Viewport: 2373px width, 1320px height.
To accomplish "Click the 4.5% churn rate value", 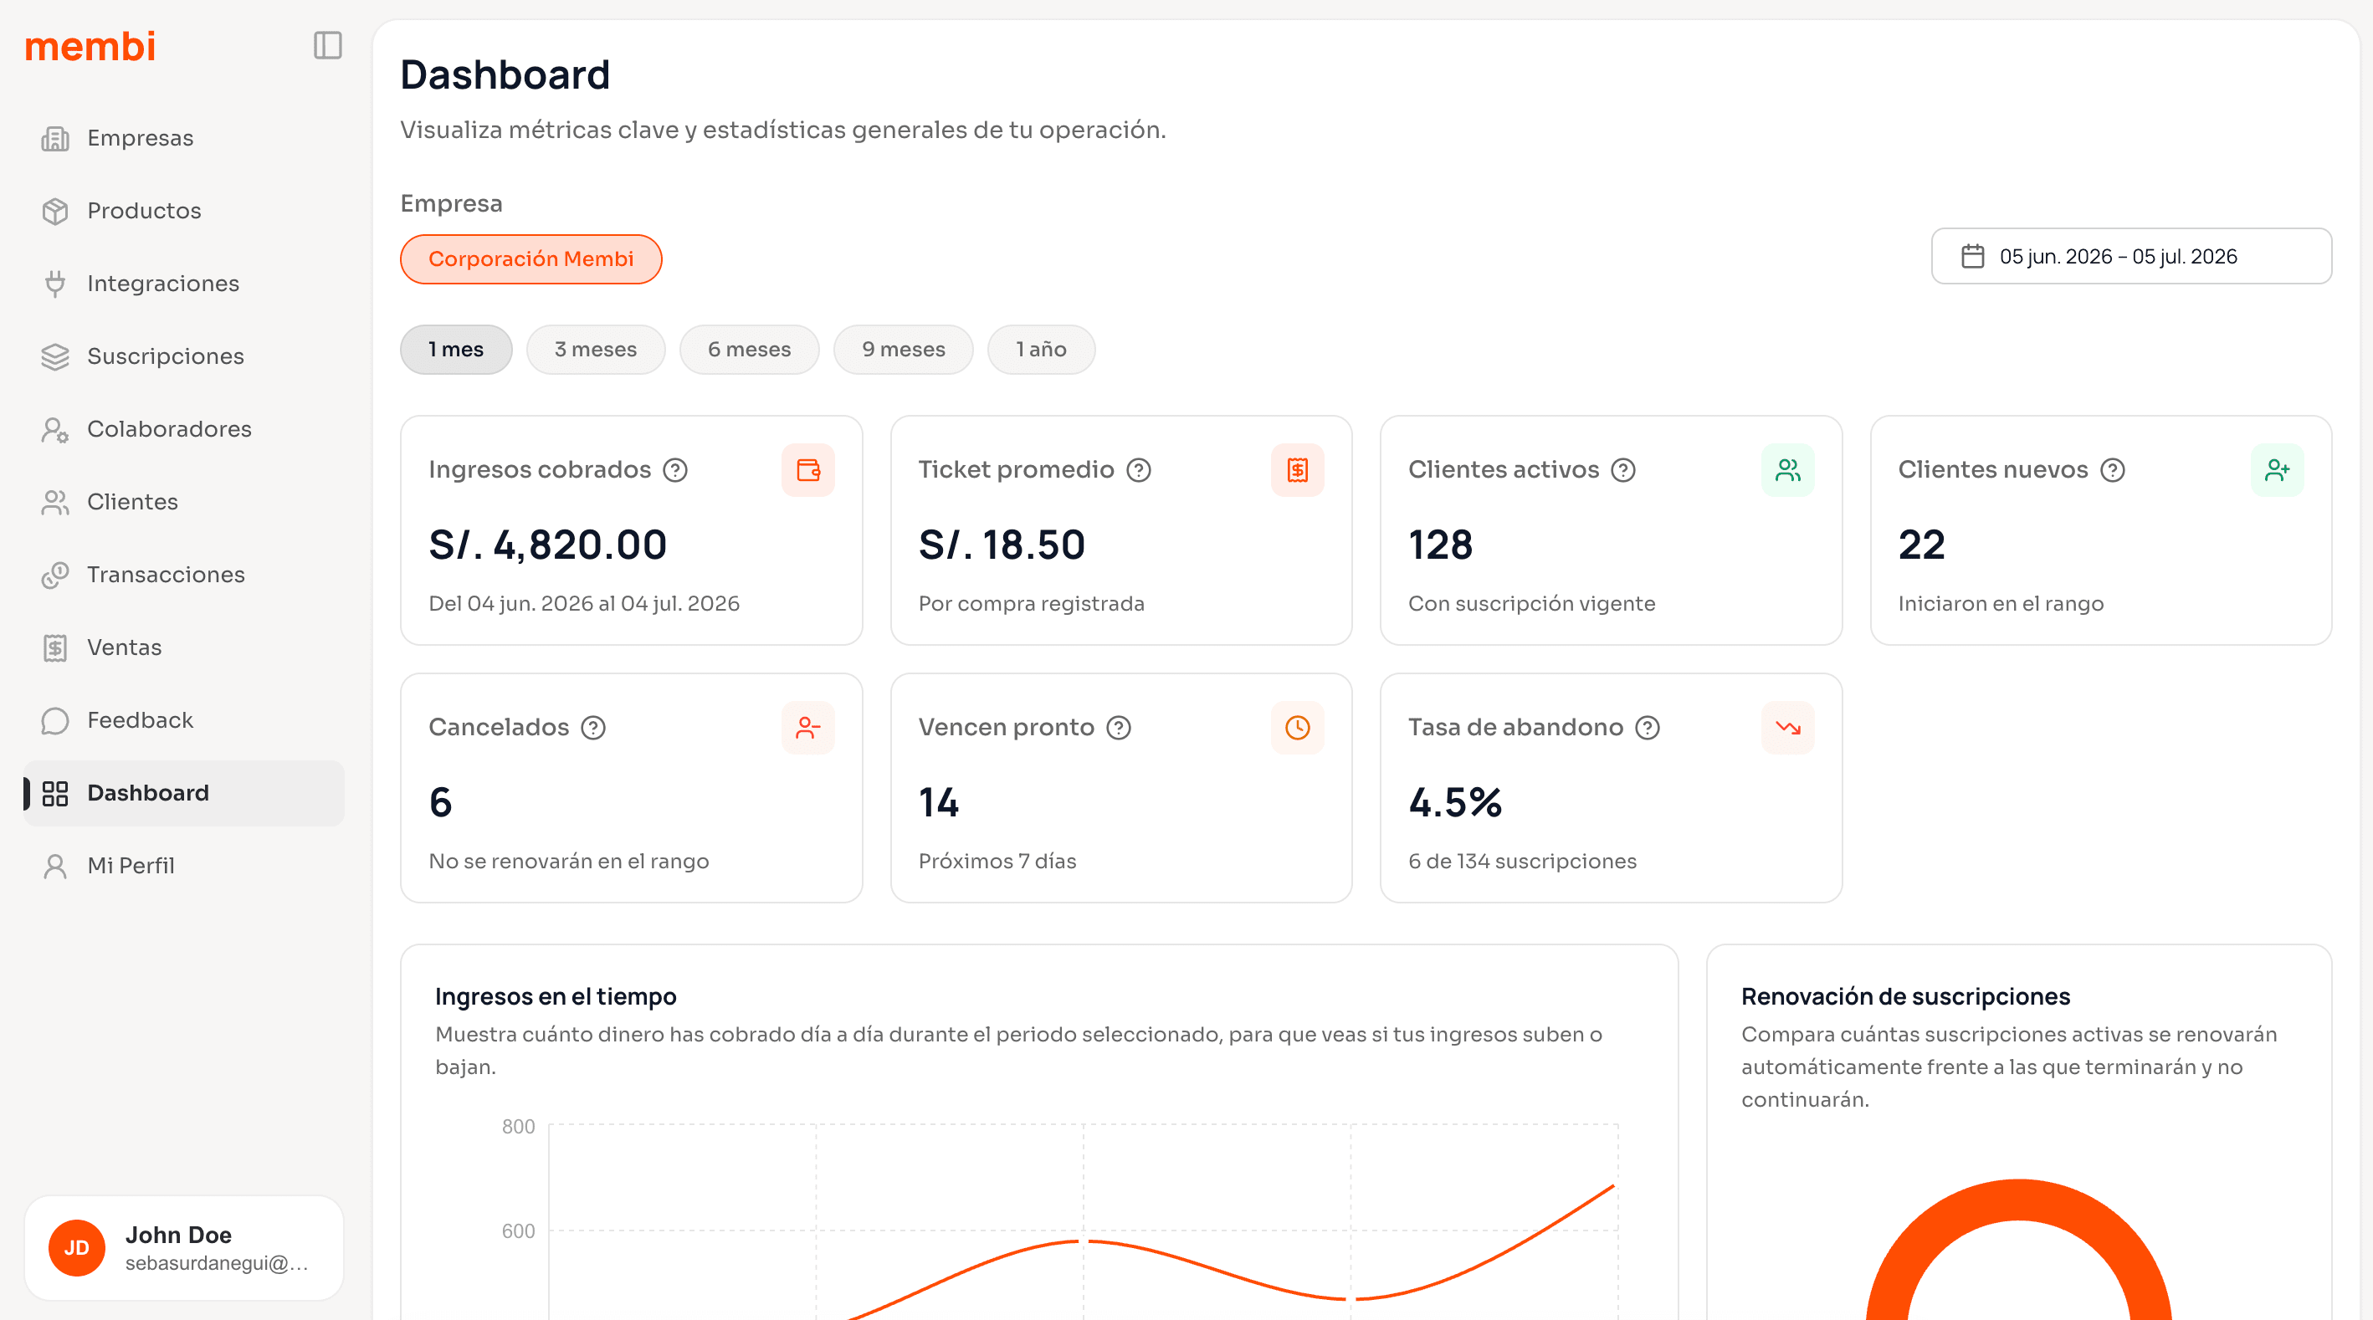I will coord(1455,802).
